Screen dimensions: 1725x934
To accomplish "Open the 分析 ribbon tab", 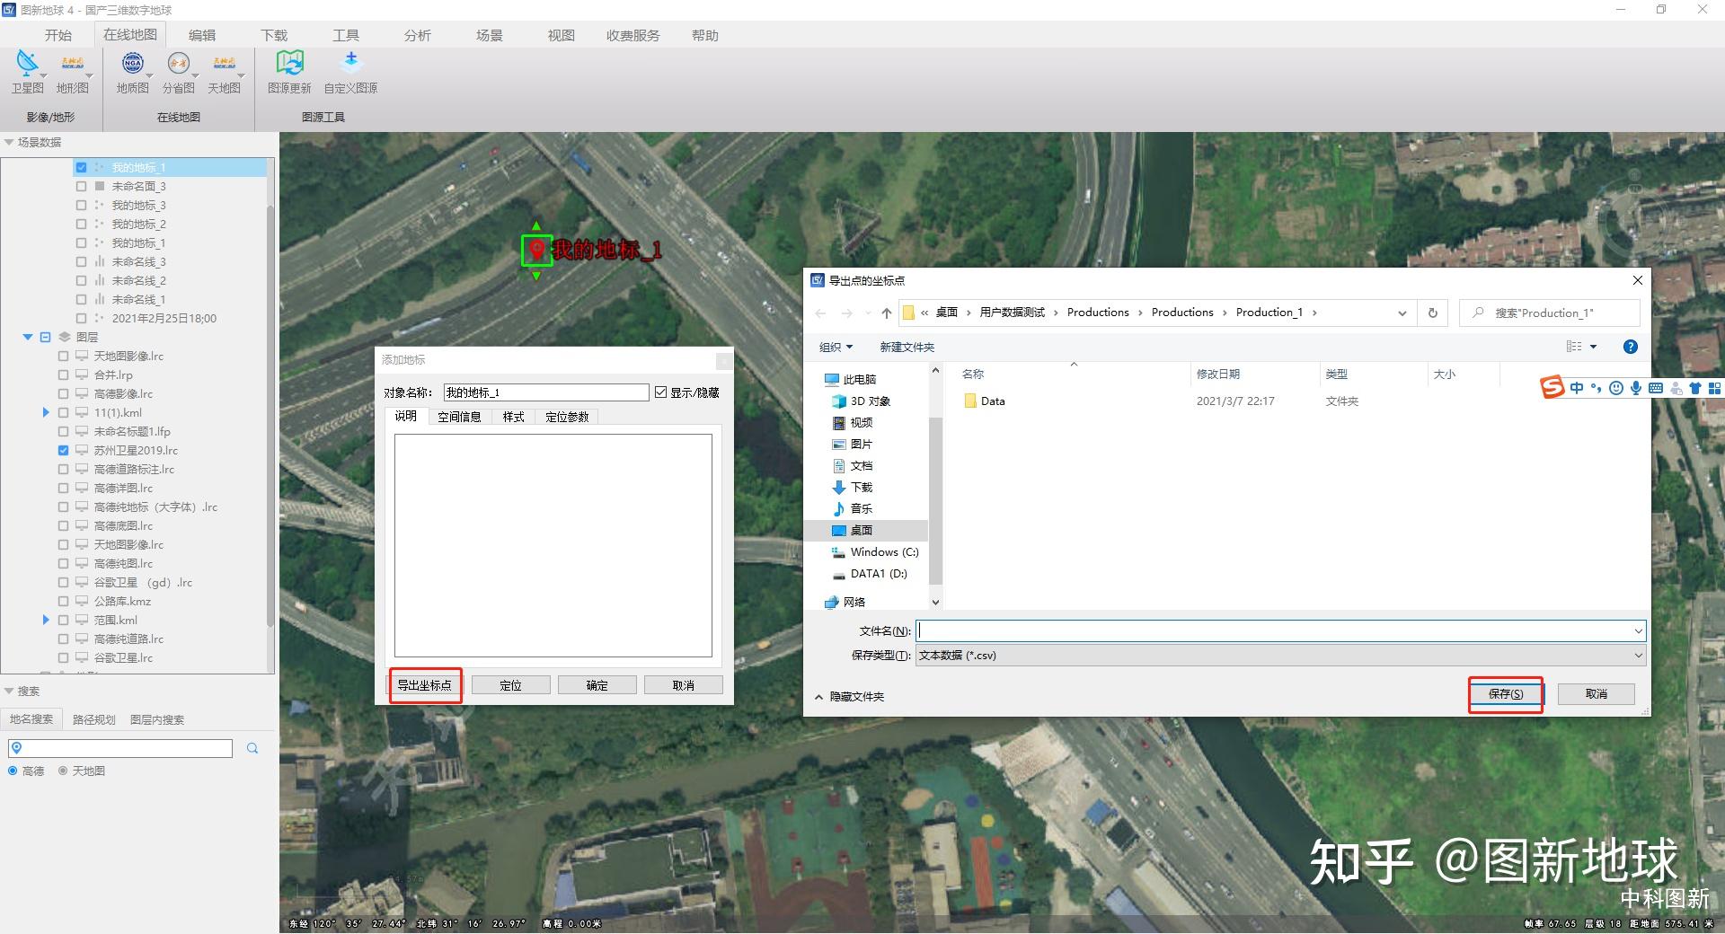I will point(418,35).
